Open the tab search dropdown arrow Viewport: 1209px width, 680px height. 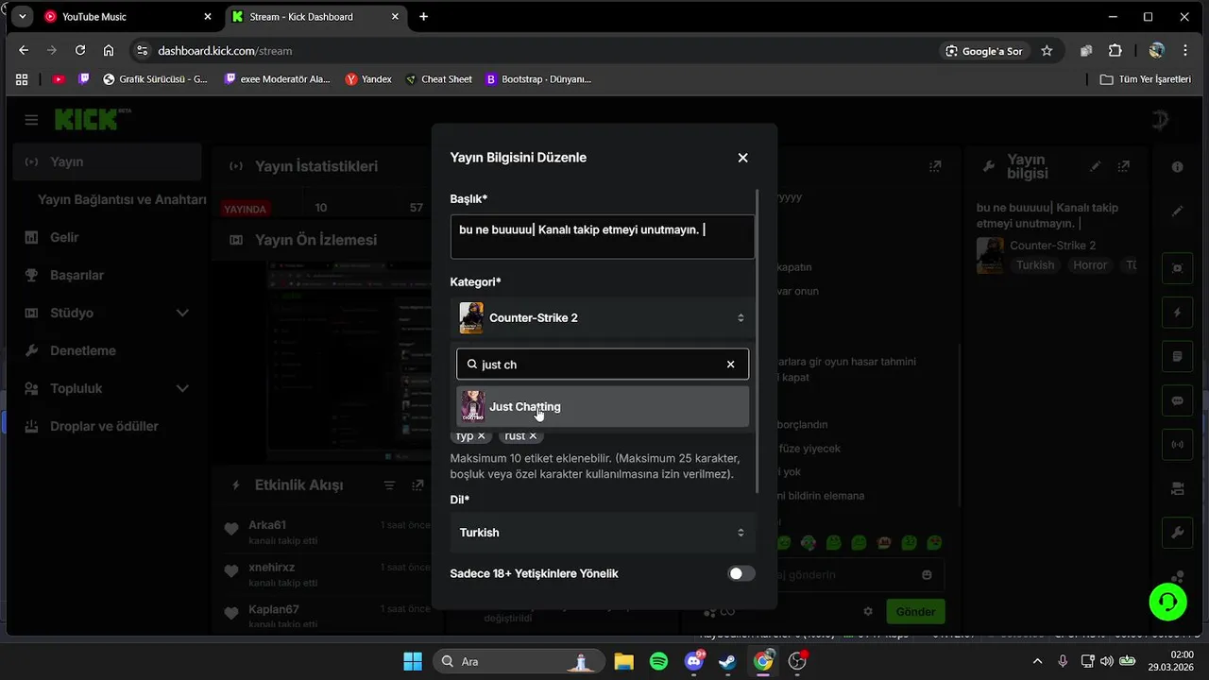tap(23, 17)
